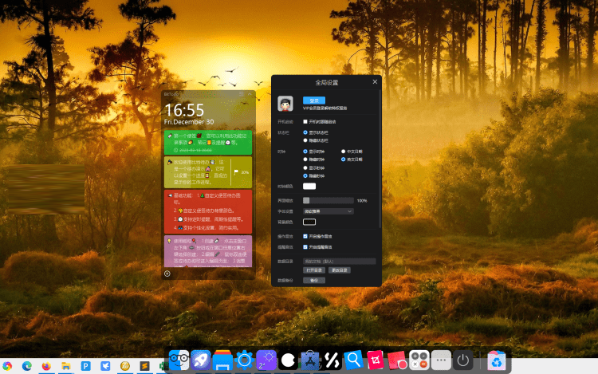
Task: Select the 显示状态栏 radio button
Action: tap(305, 132)
